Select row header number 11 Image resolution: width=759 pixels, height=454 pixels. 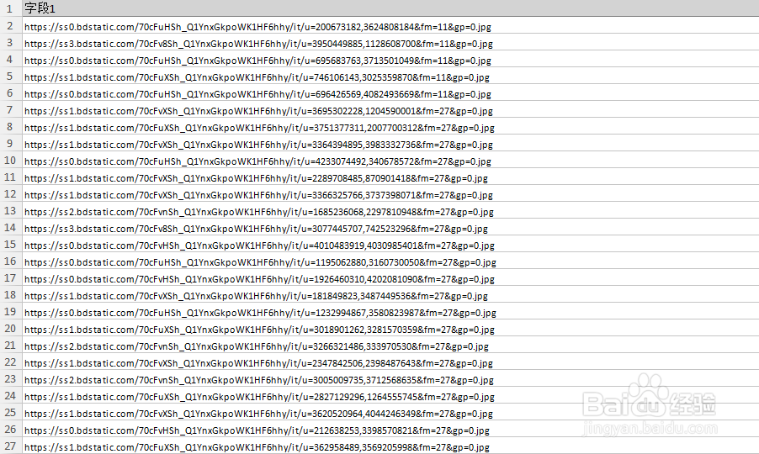[x=11, y=177]
